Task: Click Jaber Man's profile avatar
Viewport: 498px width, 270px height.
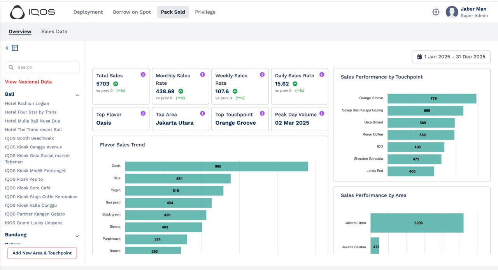Action: [452, 12]
